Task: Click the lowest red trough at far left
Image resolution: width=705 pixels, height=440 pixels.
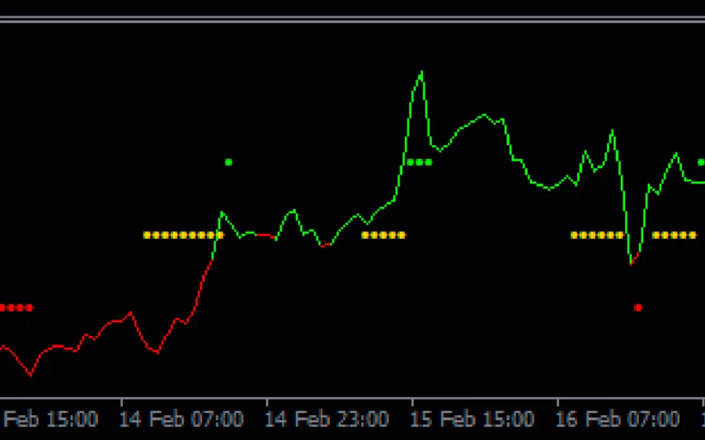Action: 31,375
